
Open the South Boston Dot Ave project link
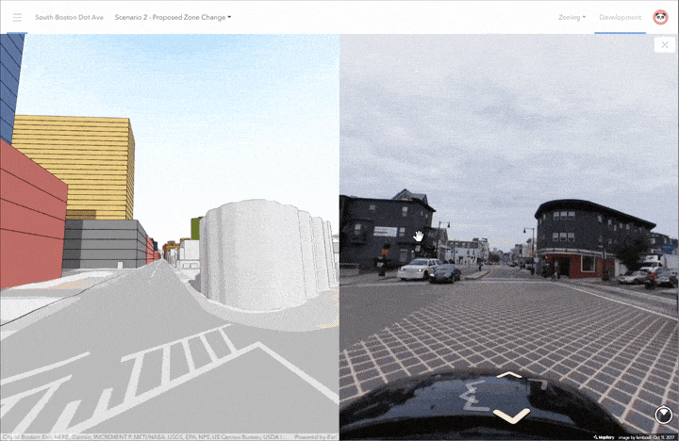[x=69, y=17]
